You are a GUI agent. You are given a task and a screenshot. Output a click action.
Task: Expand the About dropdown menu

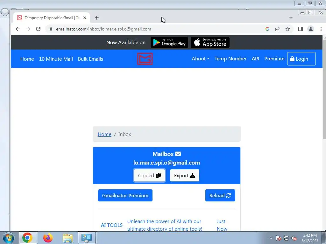(201, 59)
